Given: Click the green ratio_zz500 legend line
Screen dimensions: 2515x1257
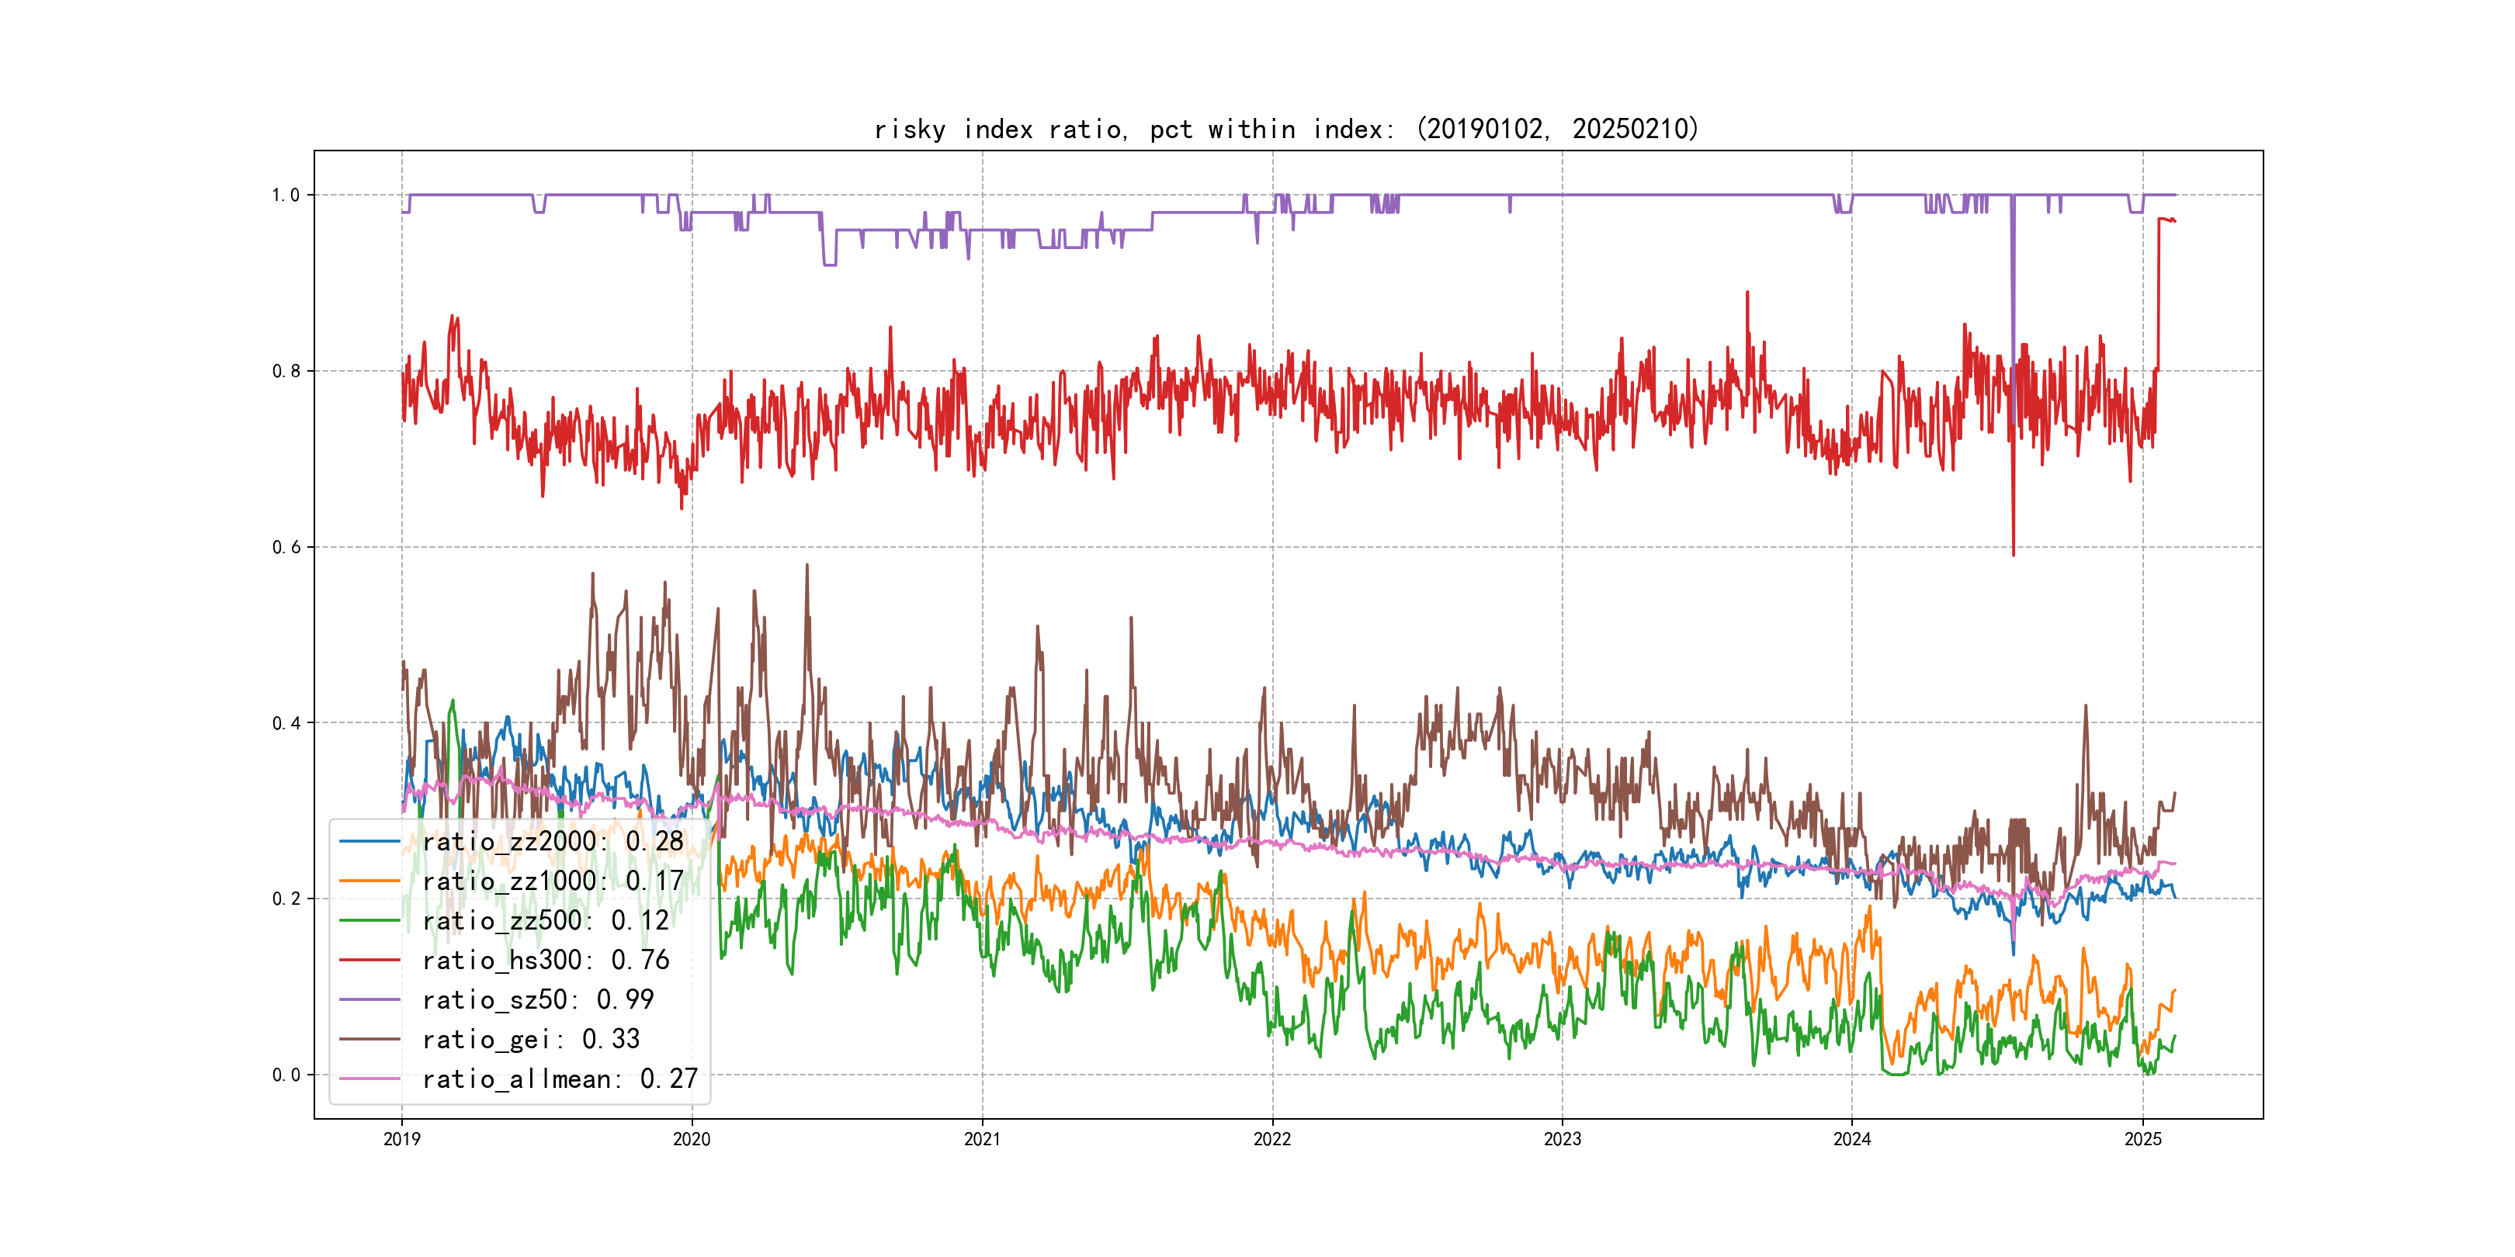Looking at the screenshot, I should click(x=369, y=920).
